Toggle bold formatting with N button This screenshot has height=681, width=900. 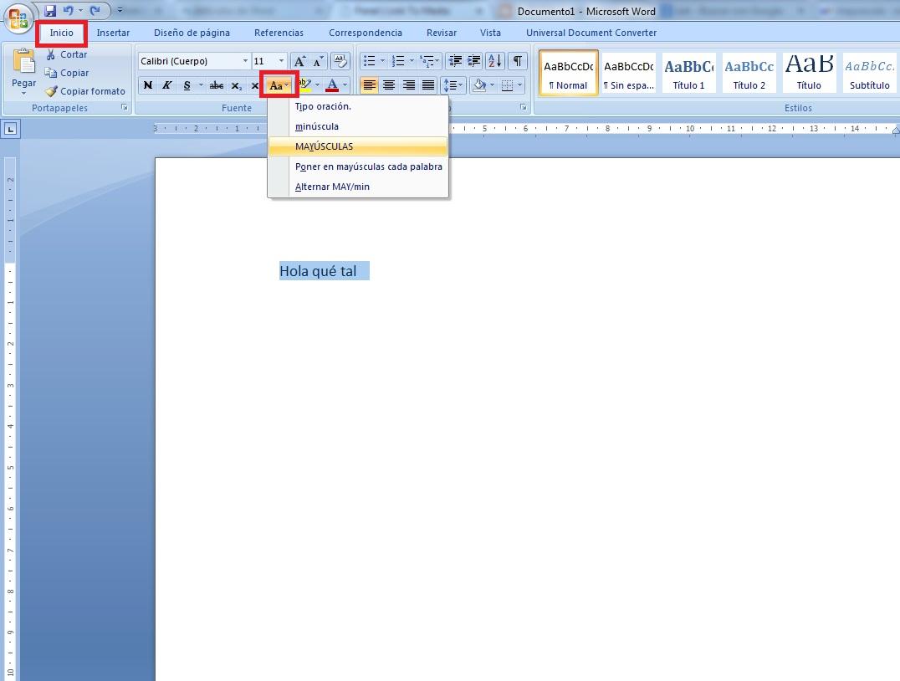tap(148, 85)
